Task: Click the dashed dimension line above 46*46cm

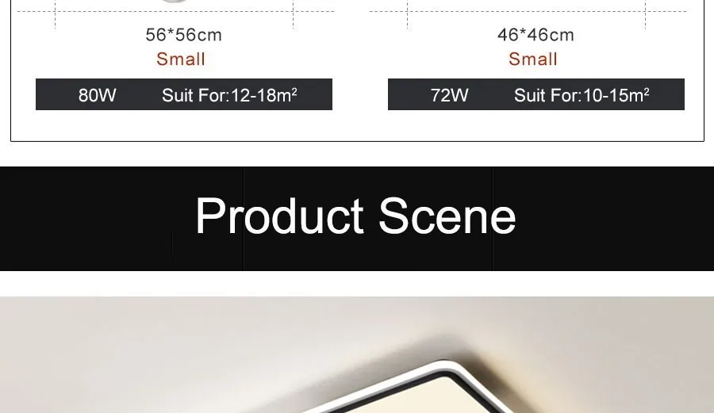Action: tap(528, 11)
